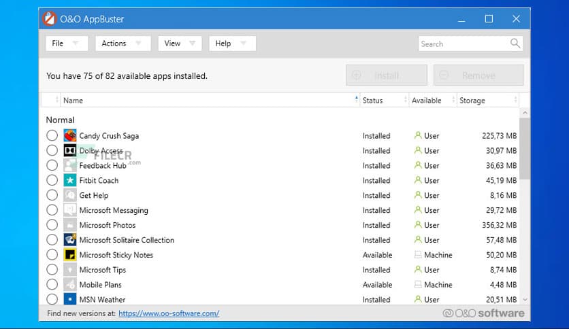Click the Mobile Plans app icon

[x=70, y=284]
